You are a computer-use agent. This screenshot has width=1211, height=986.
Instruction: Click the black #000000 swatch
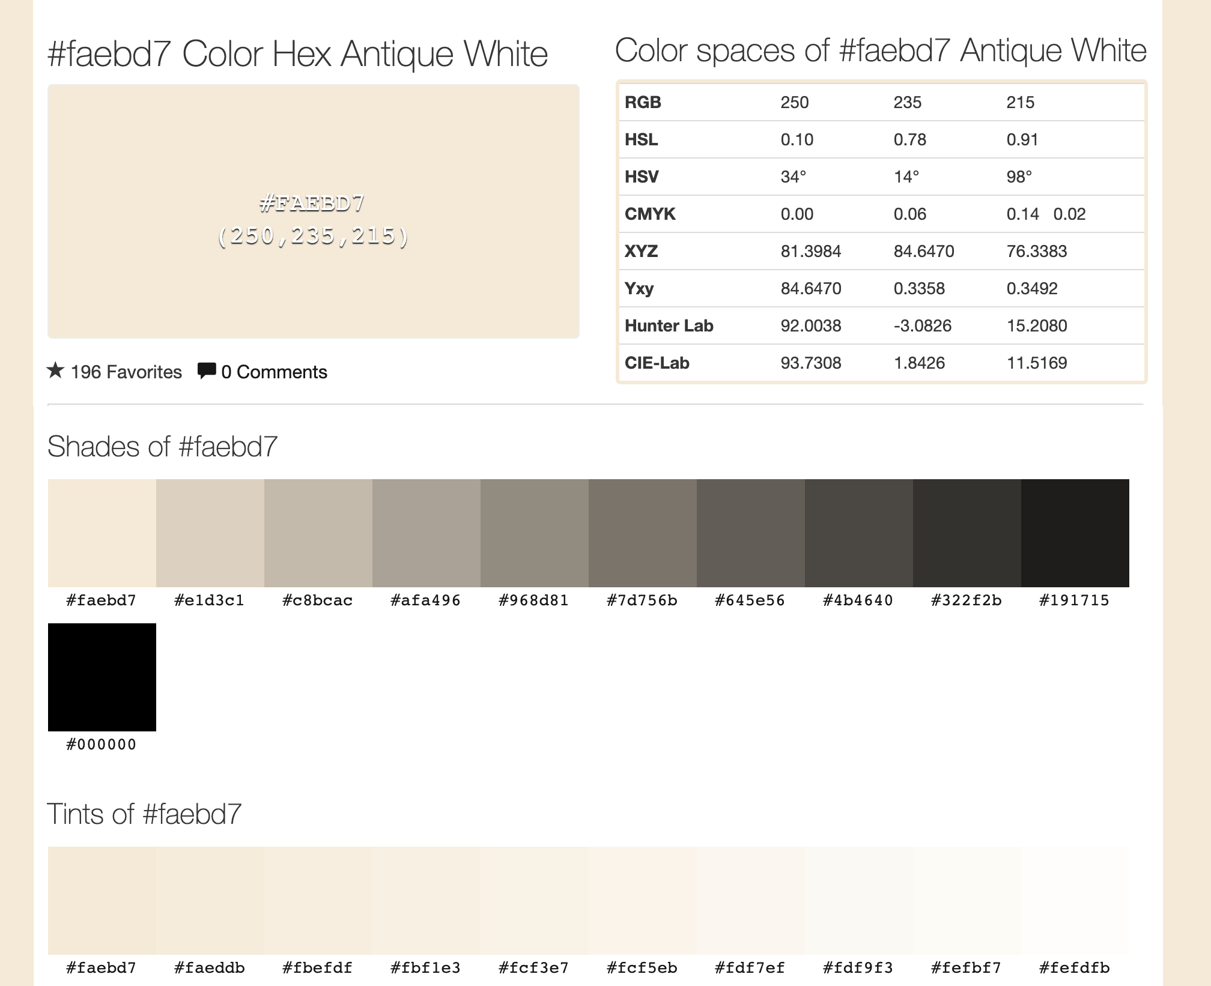coord(102,677)
